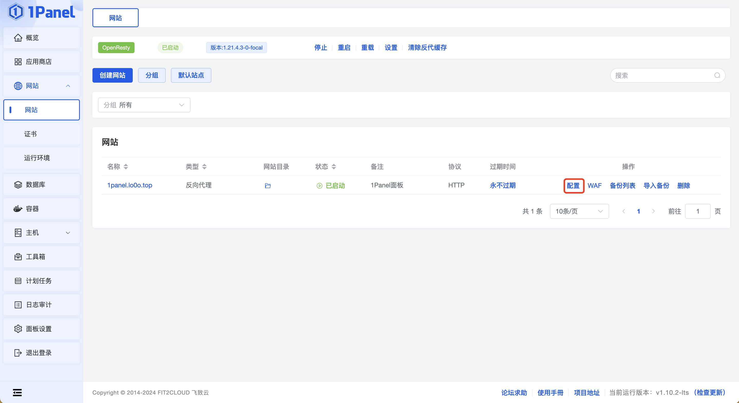Click 停止 to stop OpenResty
The height and width of the screenshot is (403, 739).
[321, 47]
